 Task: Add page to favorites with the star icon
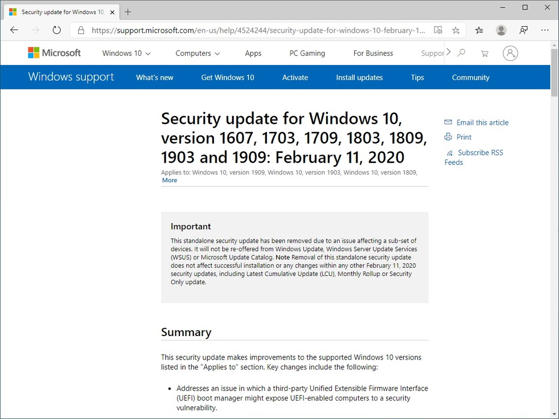456,31
